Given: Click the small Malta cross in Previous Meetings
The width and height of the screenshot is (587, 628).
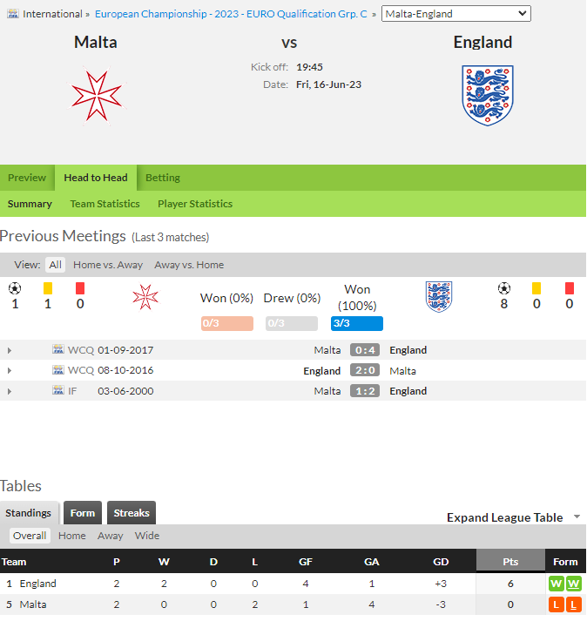Looking at the screenshot, I should (145, 298).
